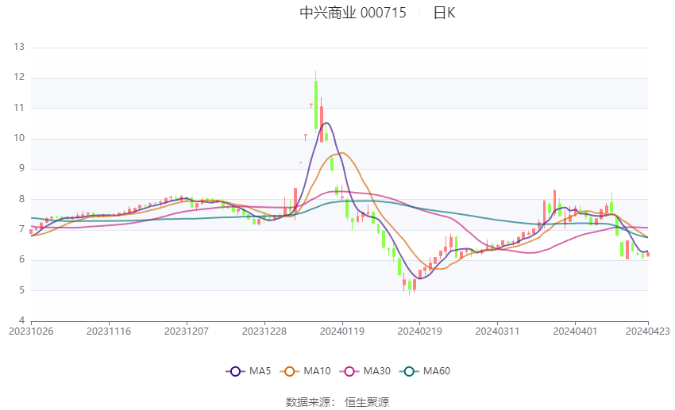Toggle the MA60 legend series

click(425, 371)
